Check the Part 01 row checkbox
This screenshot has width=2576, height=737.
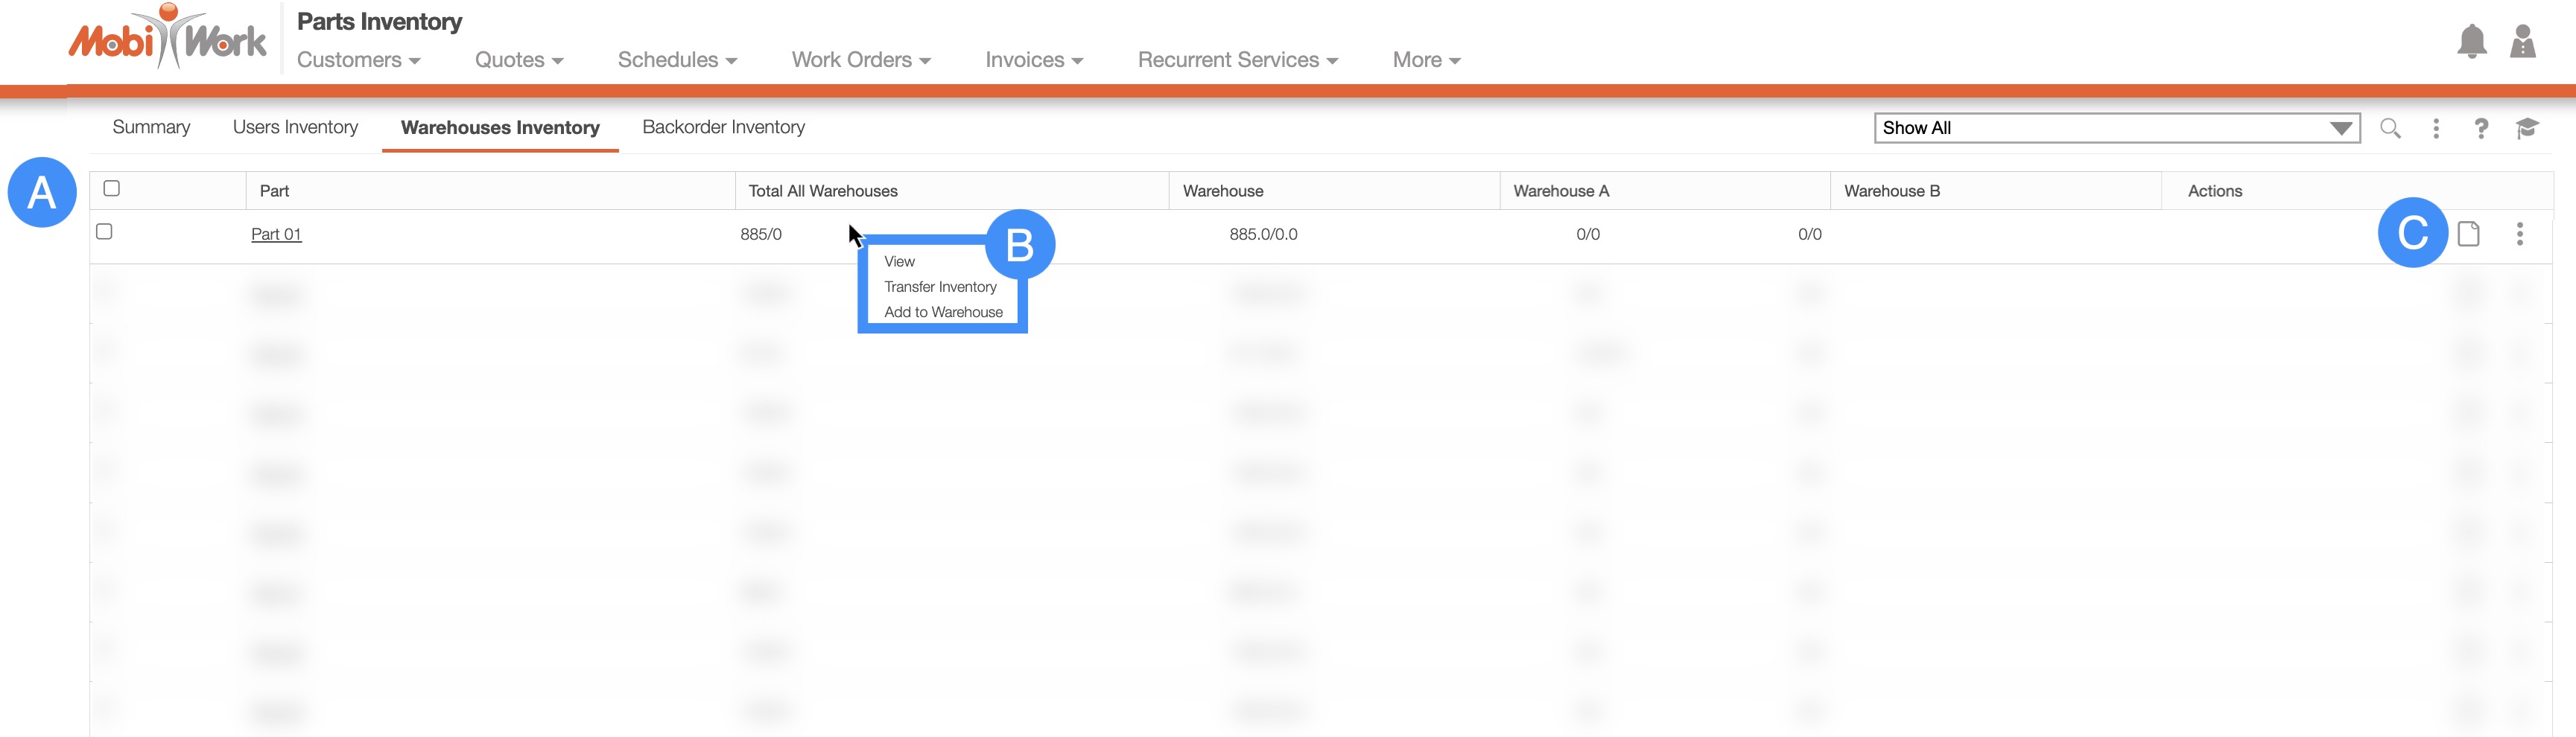(x=104, y=232)
